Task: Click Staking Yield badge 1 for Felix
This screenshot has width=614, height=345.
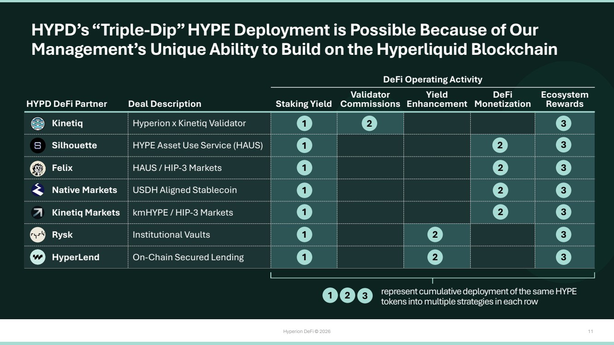Action: (304, 168)
